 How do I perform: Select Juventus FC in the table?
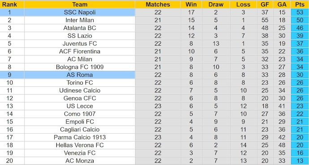tap(80, 43)
